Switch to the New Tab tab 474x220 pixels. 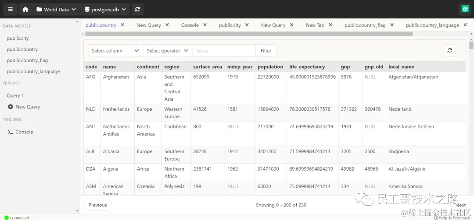pyautogui.click(x=315, y=25)
